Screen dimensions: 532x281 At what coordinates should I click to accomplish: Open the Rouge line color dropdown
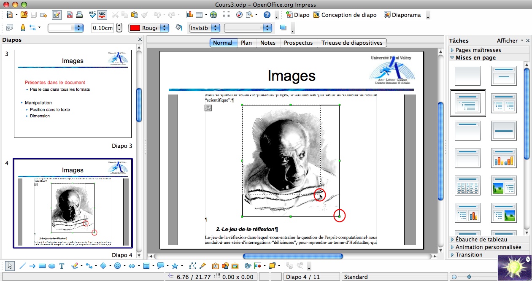click(x=149, y=28)
